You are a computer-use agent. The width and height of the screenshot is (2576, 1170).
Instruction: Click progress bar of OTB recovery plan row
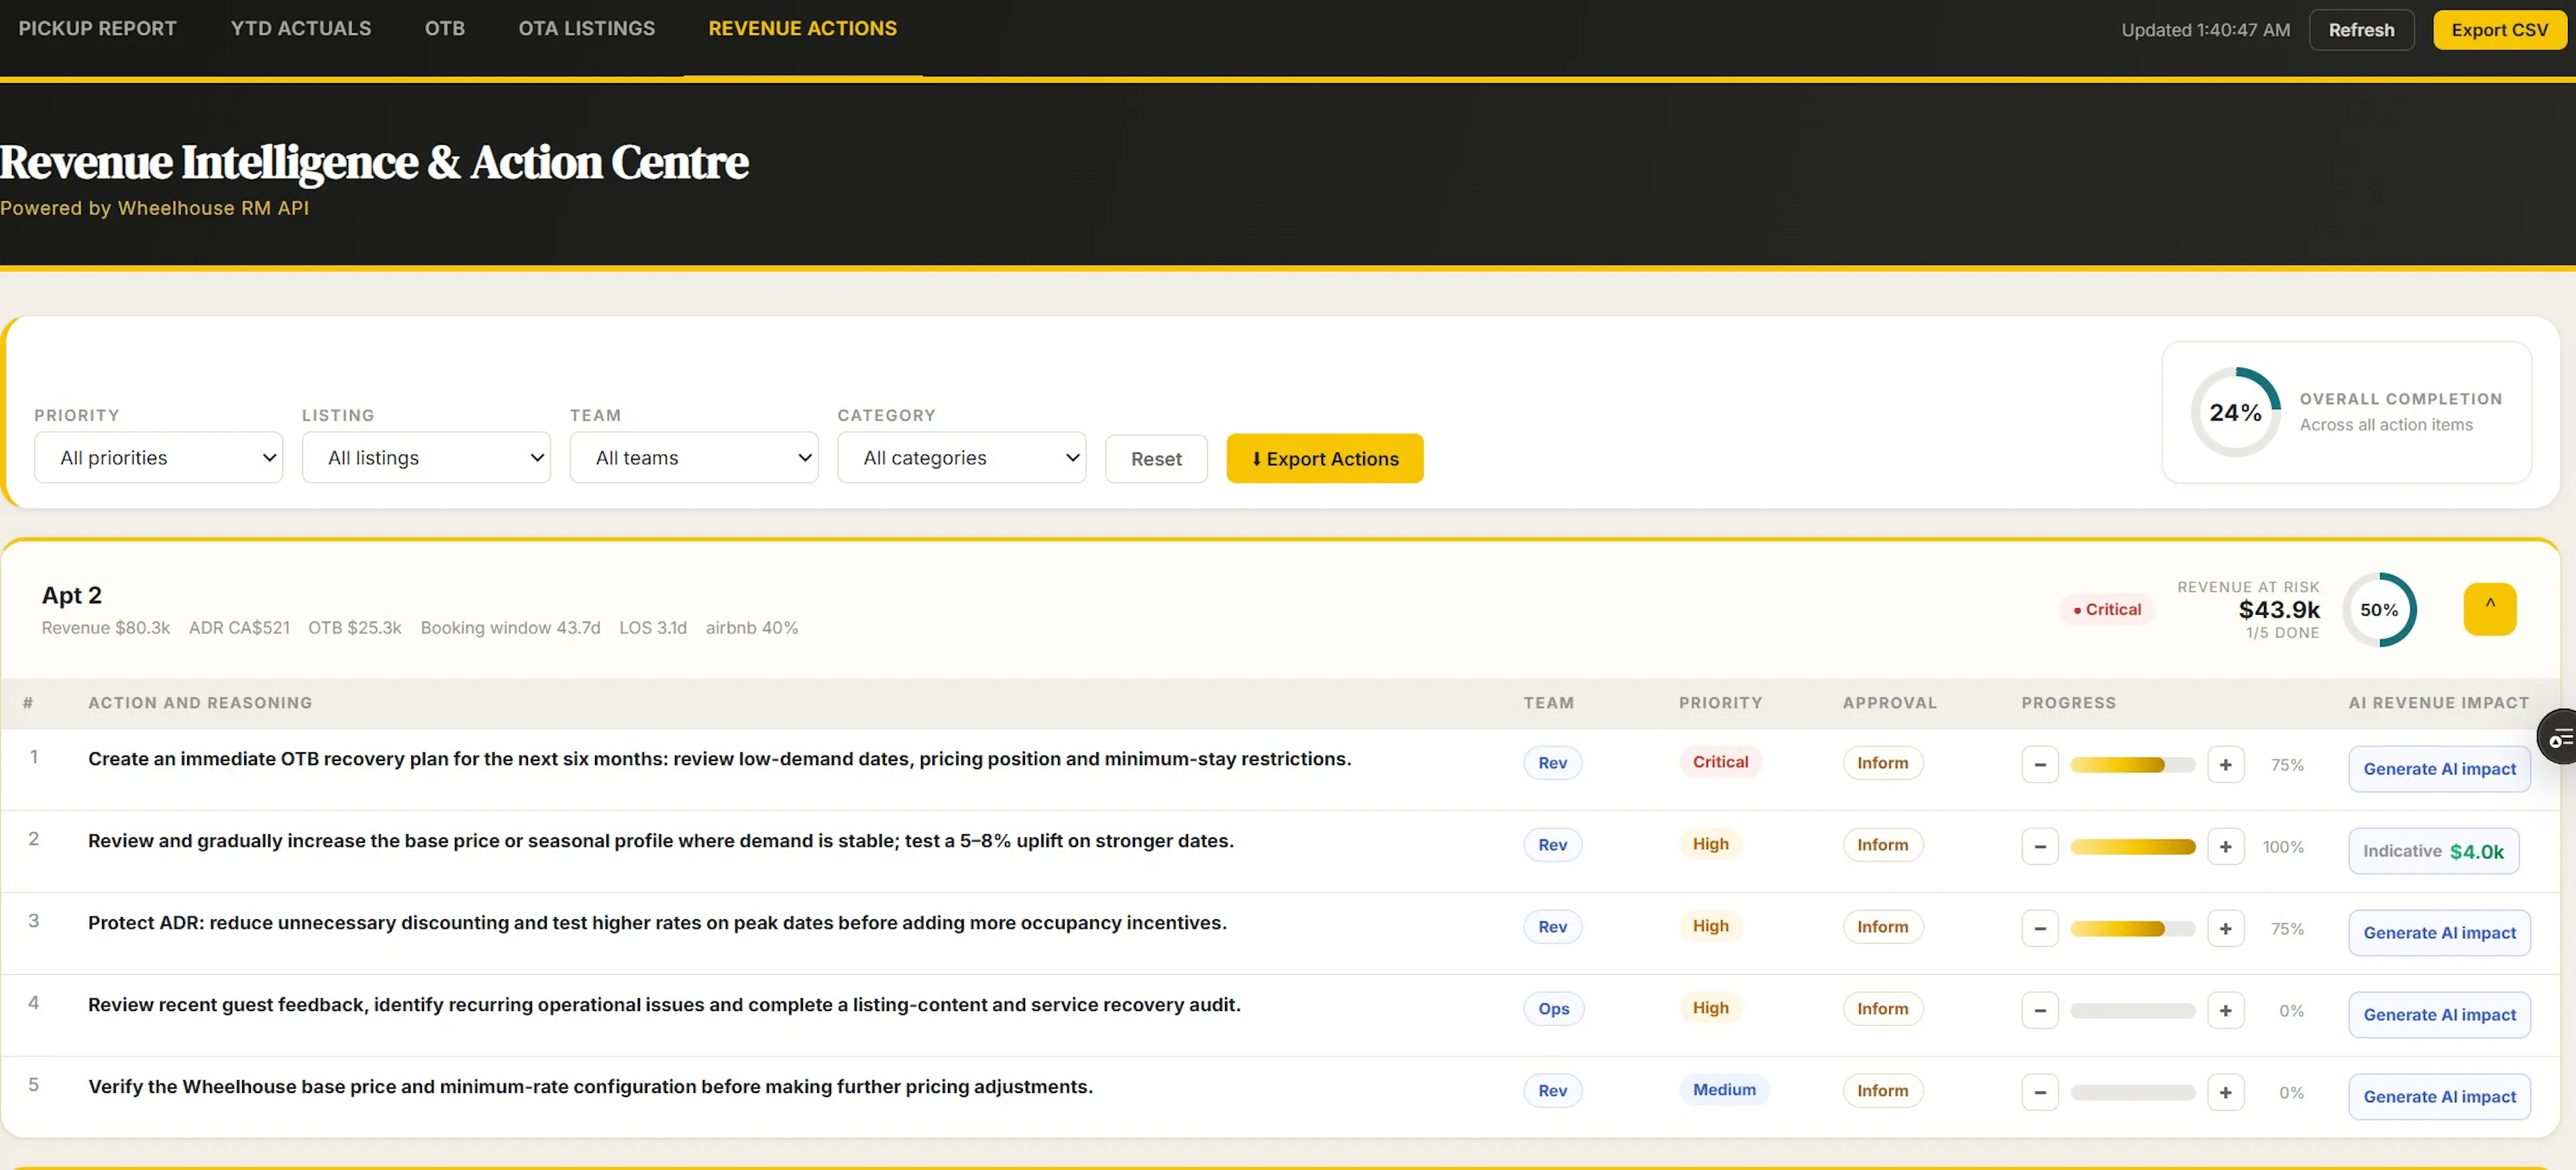pos(2132,765)
